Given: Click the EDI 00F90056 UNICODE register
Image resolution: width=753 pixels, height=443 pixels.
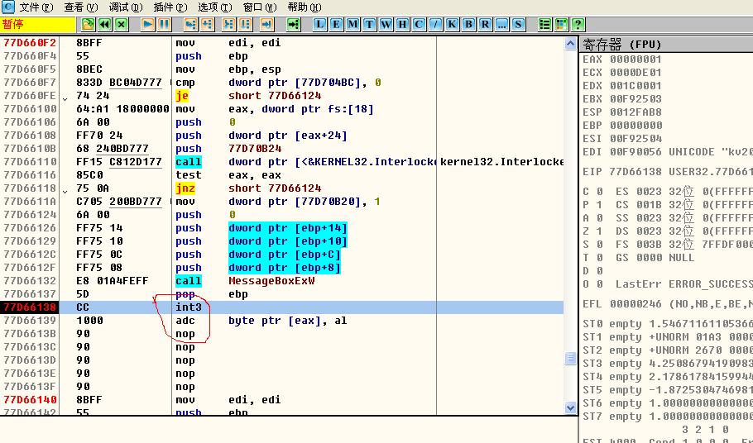Looking at the screenshot, I should click(x=668, y=152).
